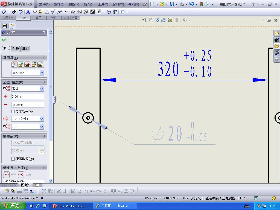280x210 pixels.
Task: Click the Undo icon
Action: click(x=191, y=4)
